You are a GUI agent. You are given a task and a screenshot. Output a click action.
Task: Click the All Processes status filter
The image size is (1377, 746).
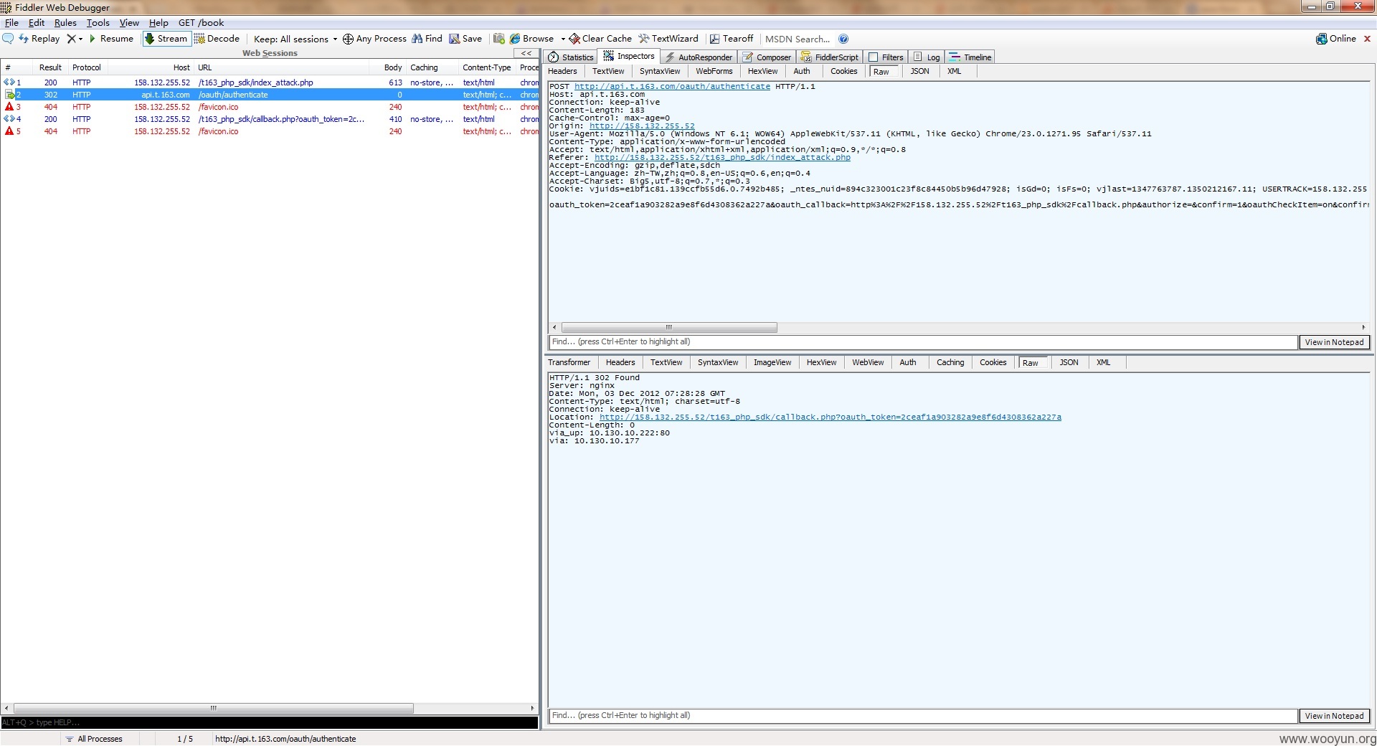(94, 739)
